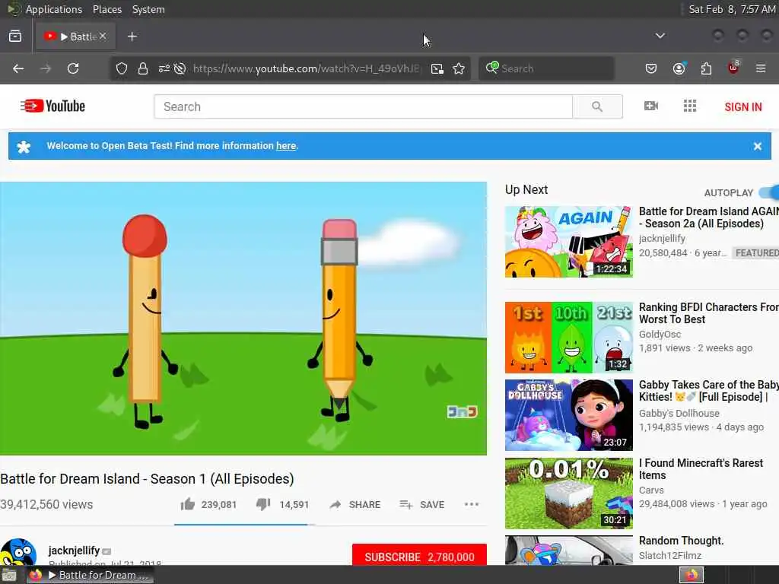The height and width of the screenshot is (584, 779).
Task: Open the Firefox View icon left of tabs
Action: pos(15,36)
